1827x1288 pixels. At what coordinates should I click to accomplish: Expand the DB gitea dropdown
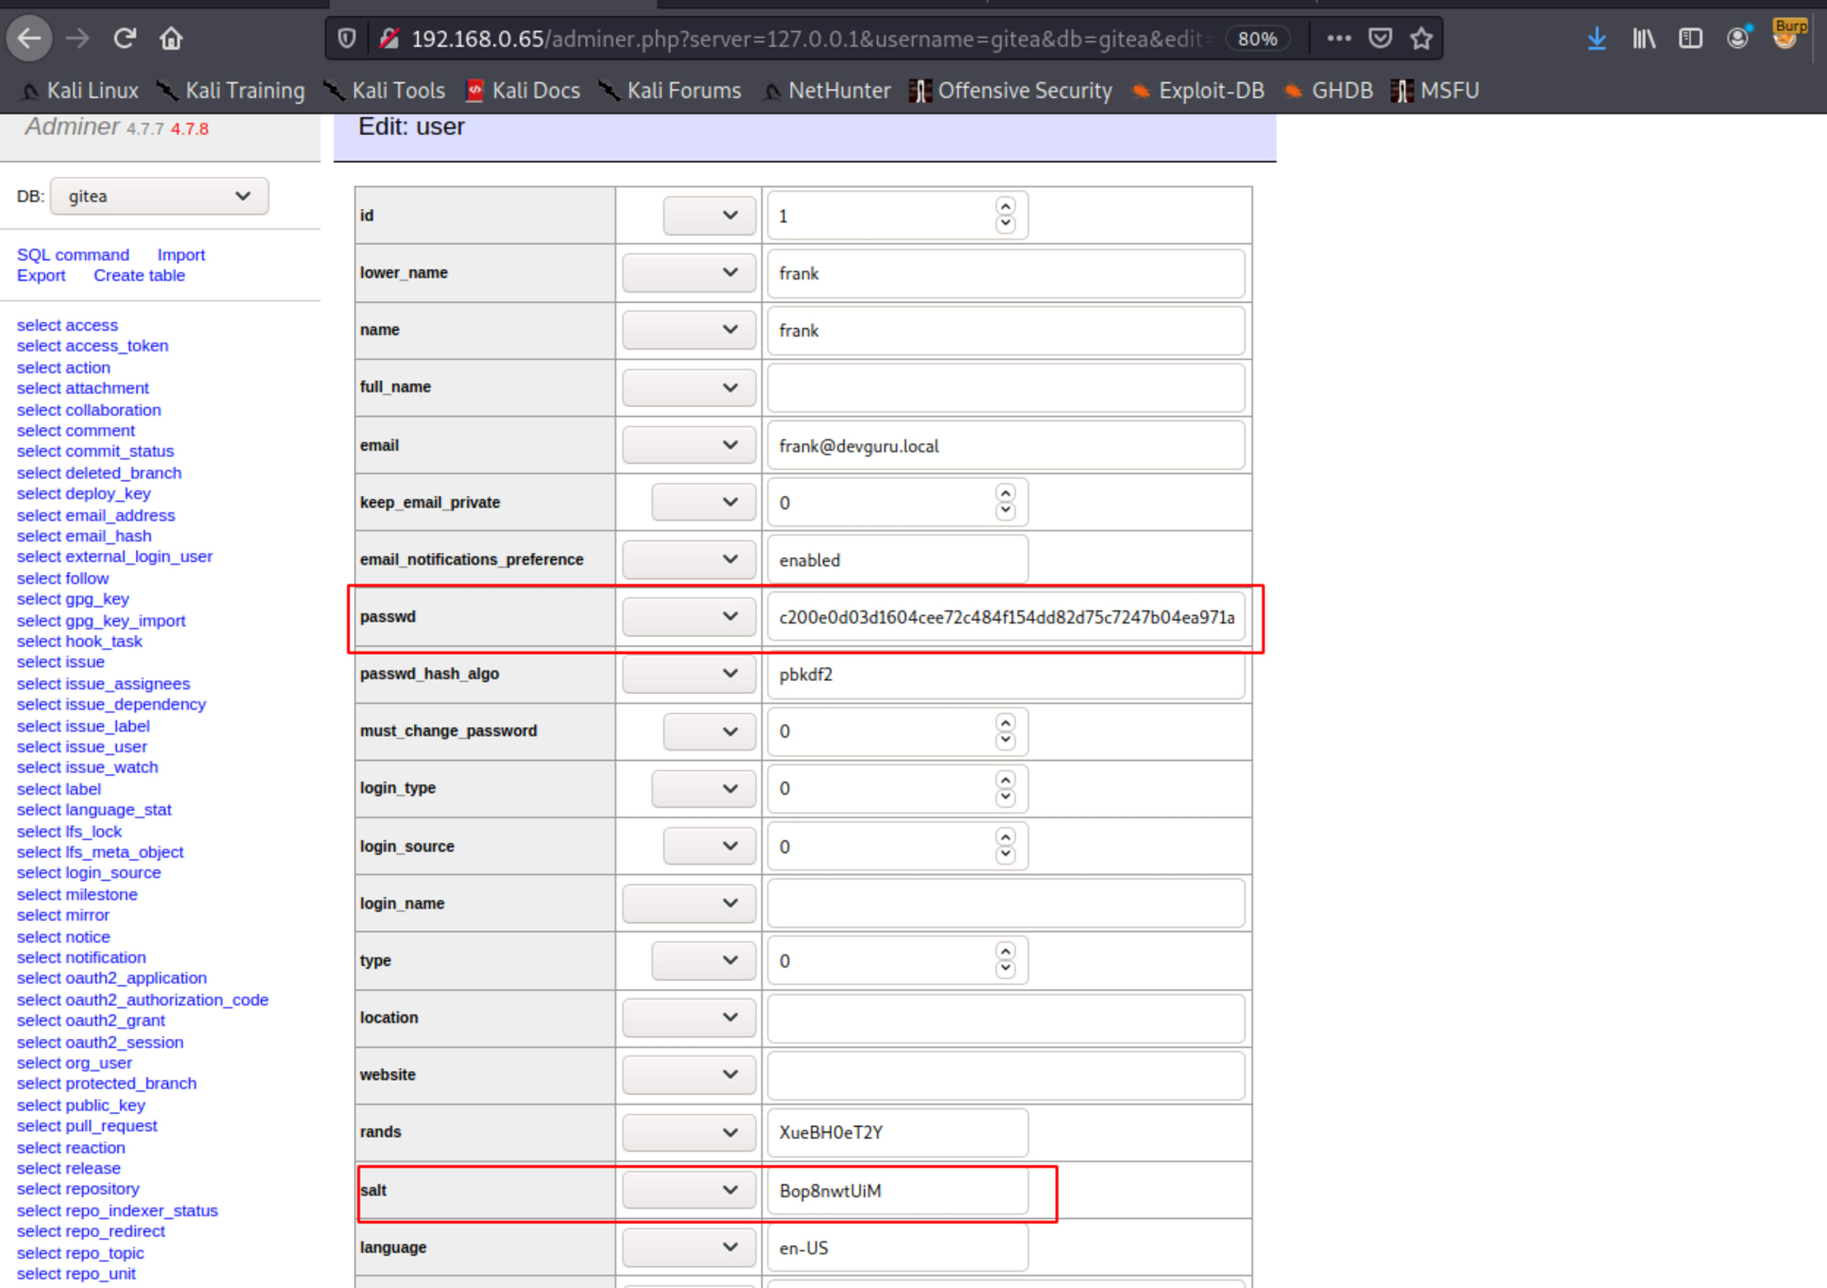click(159, 196)
